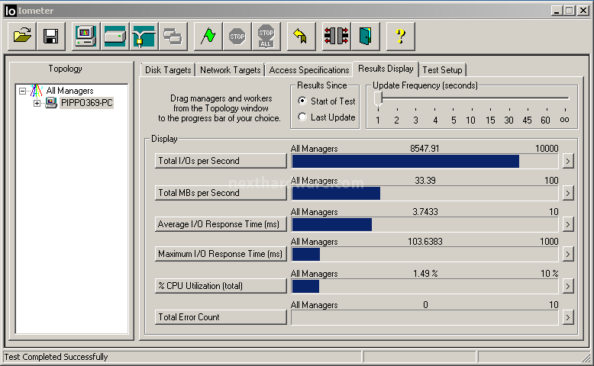Click the PIPPO369-PC computer icon
Image resolution: width=594 pixels, height=366 pixels.
point(50,103)
